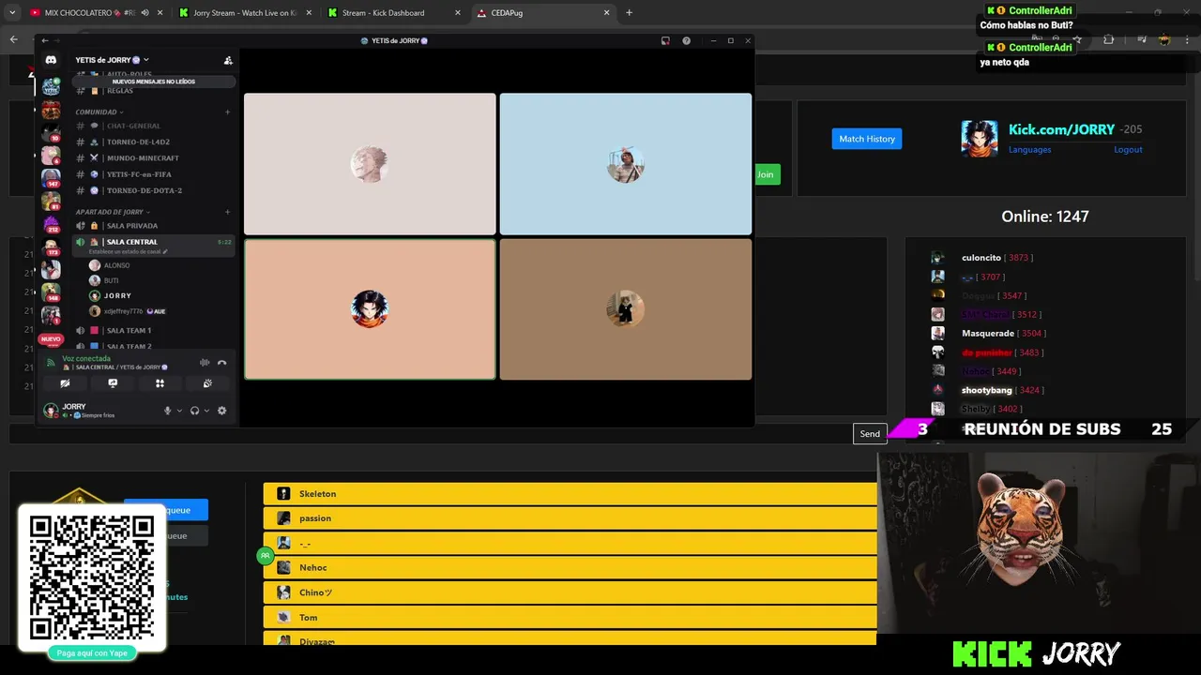Disconnect from voice with the hang-up icon
1201x675 pixels.
pos(222,363)
